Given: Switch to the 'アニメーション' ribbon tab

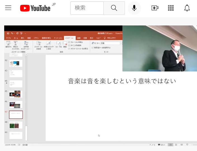Looking at the screenshot, I should tap(58, 38).
